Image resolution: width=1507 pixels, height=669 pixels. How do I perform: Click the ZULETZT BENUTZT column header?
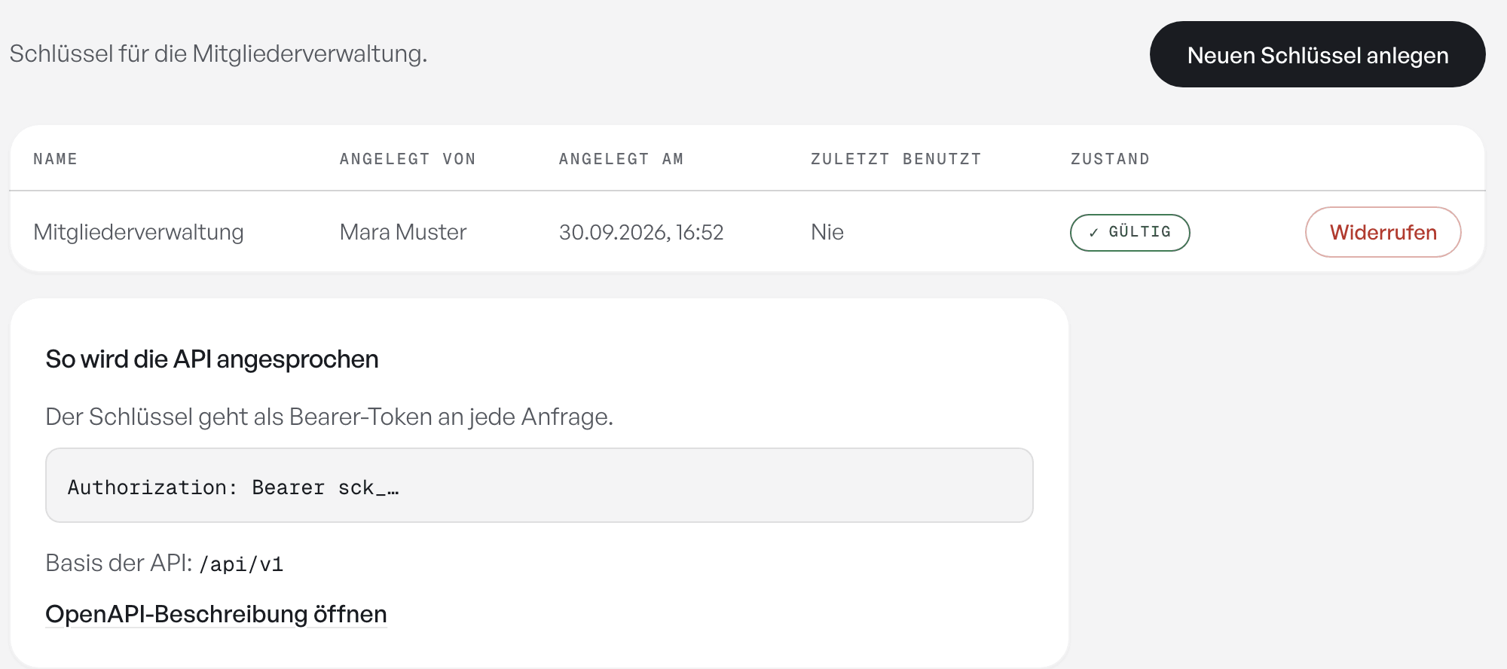click(x=896, y=159)
